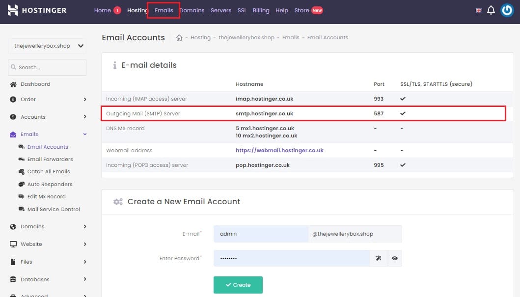
Task: Open Auto Responders in sidebar
Action: tap(50, 184)
